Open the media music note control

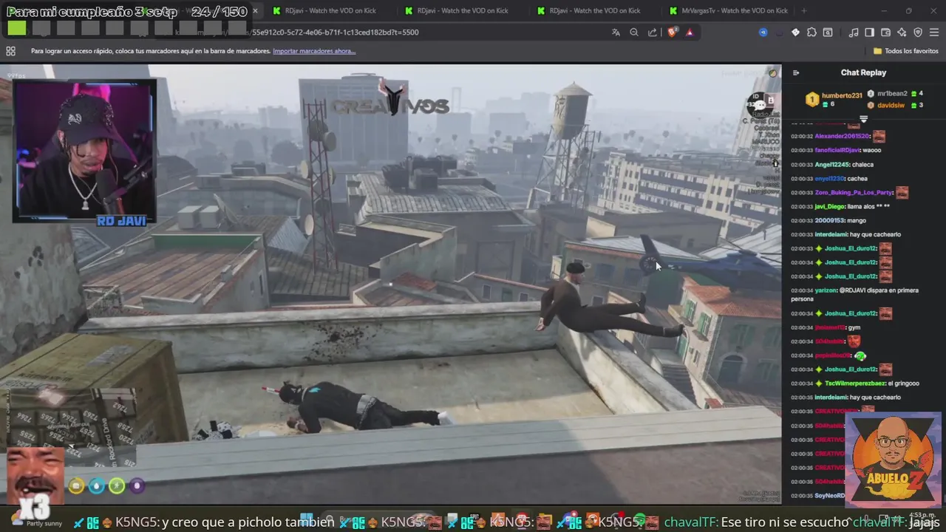point(854,33)
